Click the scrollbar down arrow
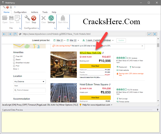Image resolution: width=161 pixels, height=134 pixels. [x=158, y=101]
